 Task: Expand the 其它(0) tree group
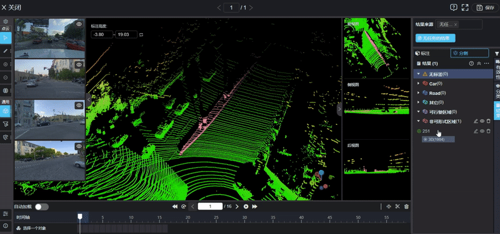(x=418, y=102)
